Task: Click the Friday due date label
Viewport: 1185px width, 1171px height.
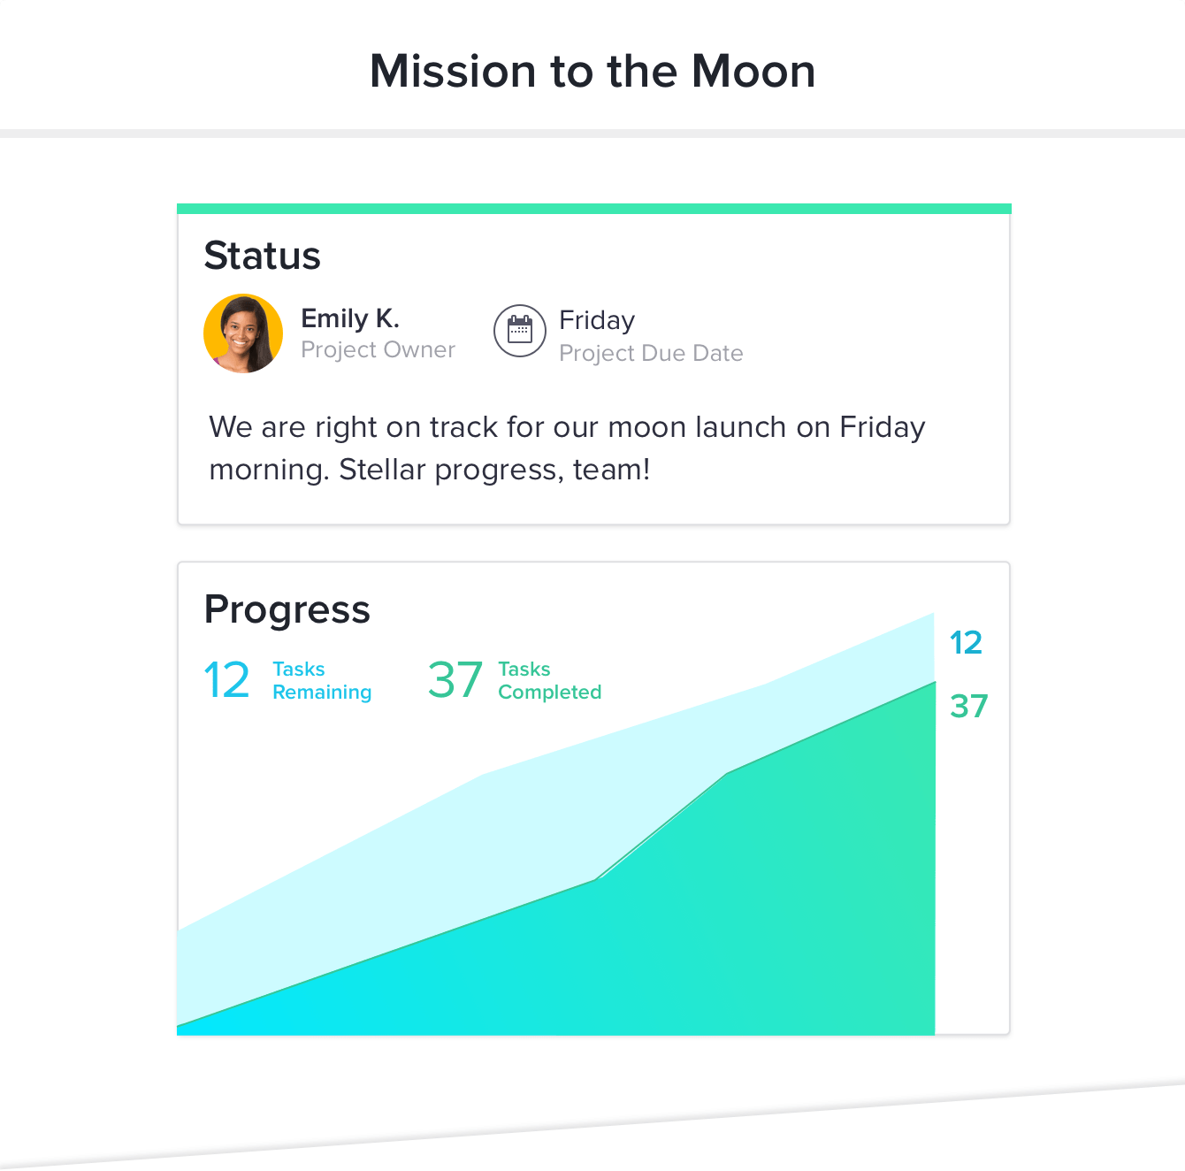Action: pyautogui.click(x=595, y=320)
